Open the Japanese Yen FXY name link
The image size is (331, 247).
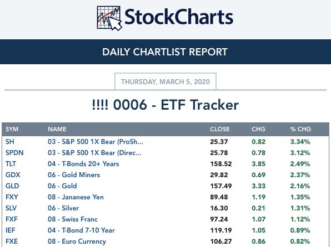coord(76,197)
